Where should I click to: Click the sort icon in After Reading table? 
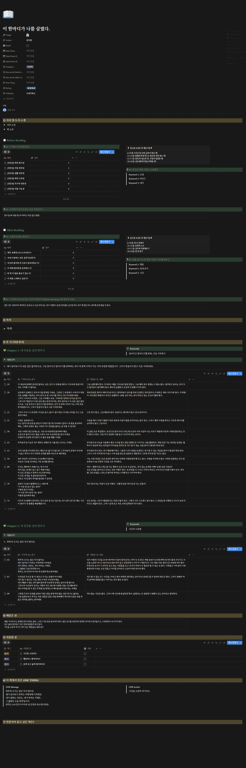coord(81,242)
